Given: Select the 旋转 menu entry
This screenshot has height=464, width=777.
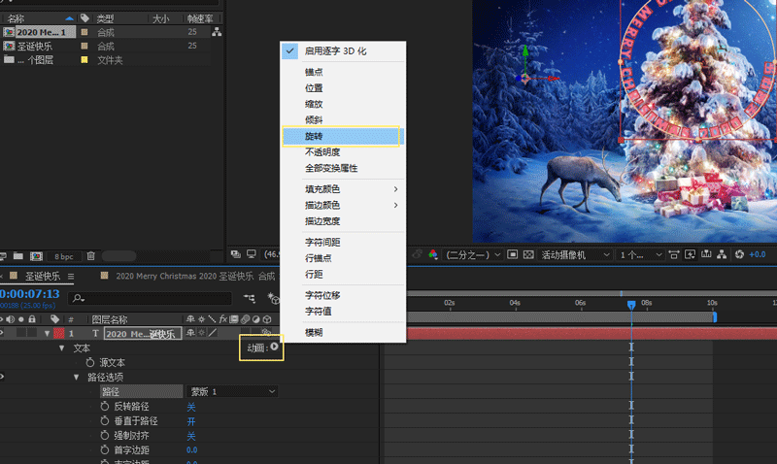Looking at the screenshot, I should [x=343, y=136].
